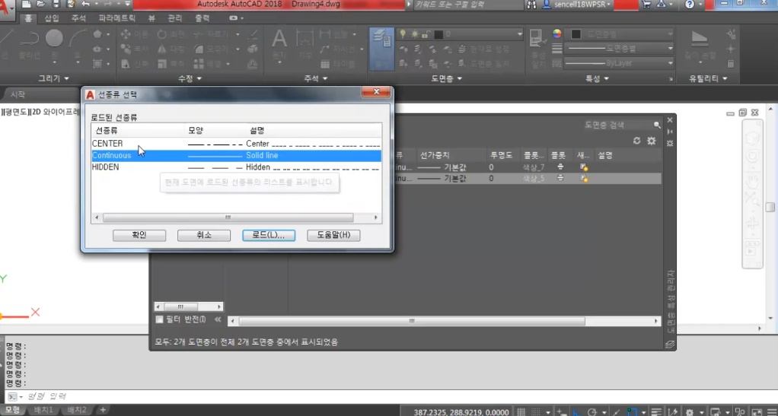This screenshot has width=778, height=416.
Task: Toggle the grid display in status bar
Action: [521, 411]
